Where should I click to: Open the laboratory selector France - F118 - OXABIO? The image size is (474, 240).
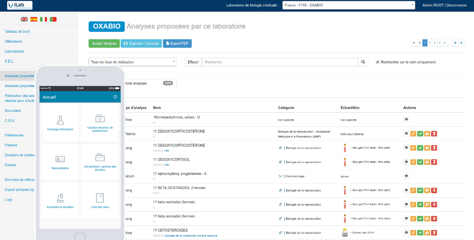click(x=348, y=5)
